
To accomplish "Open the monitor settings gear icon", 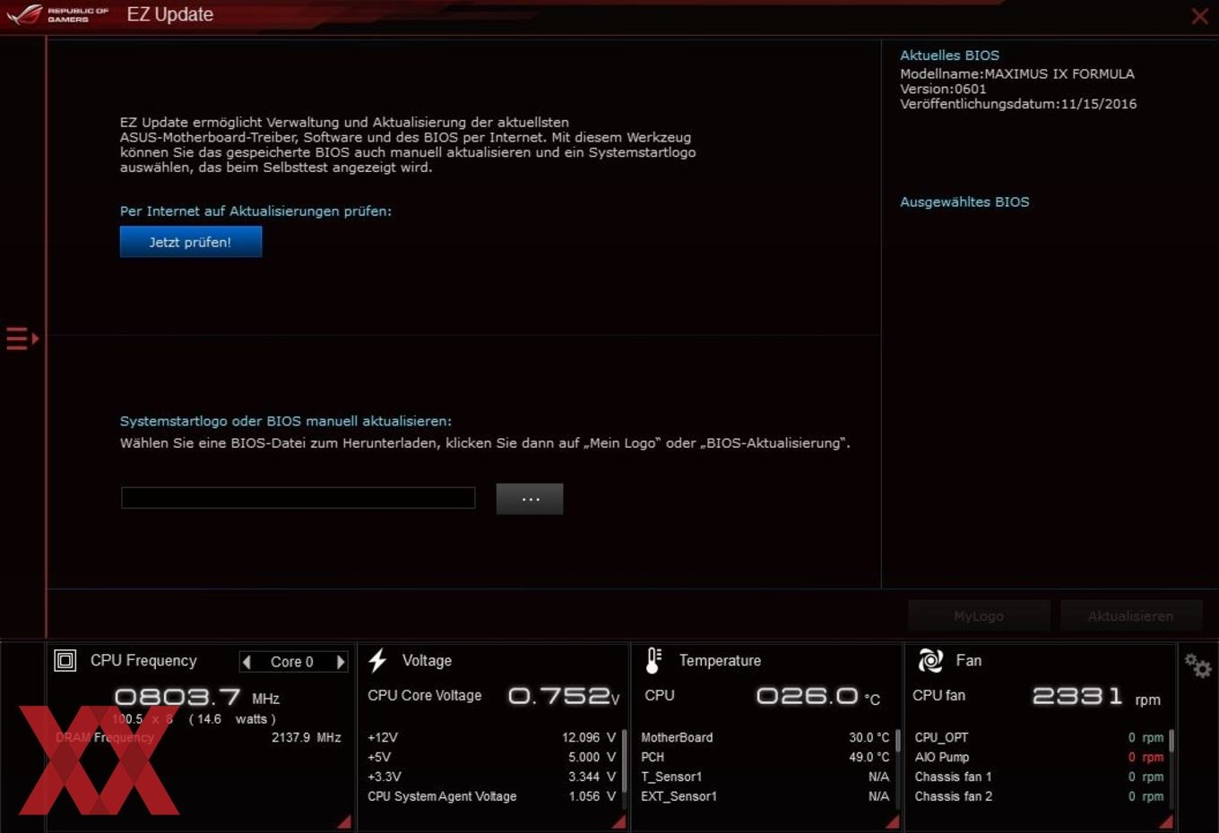I will coord(1197,666).
